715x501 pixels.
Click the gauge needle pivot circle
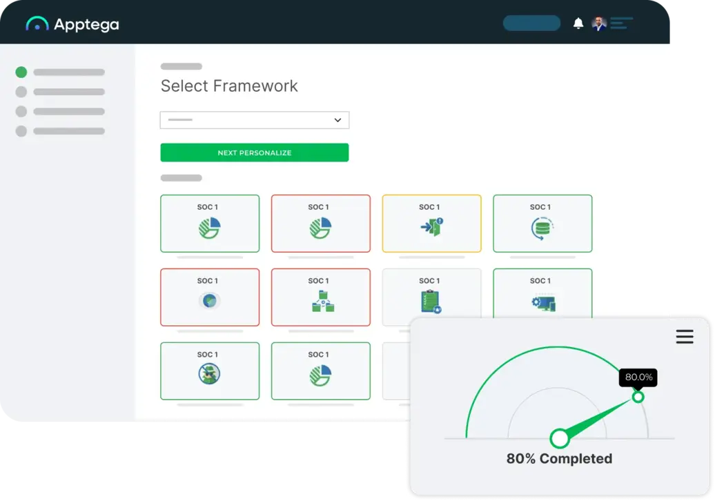tap(560, 438)
